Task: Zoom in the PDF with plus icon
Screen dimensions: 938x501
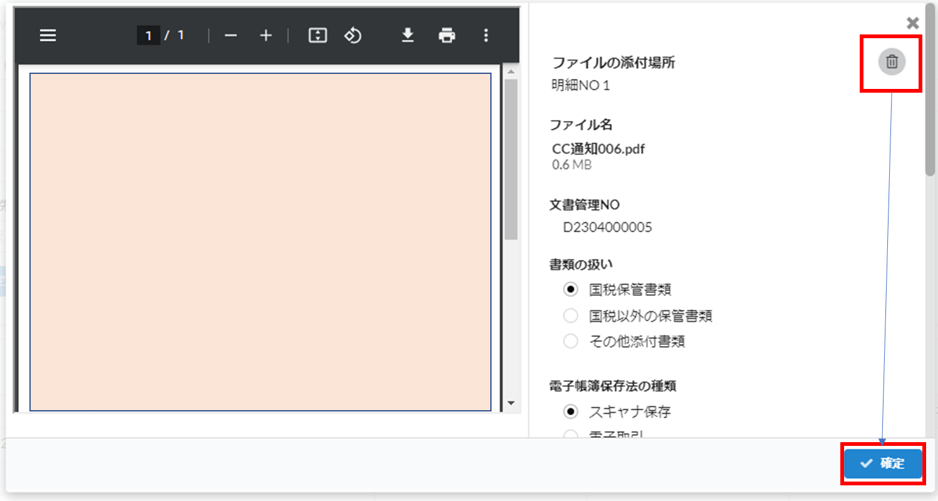Action: click(266, 36)
